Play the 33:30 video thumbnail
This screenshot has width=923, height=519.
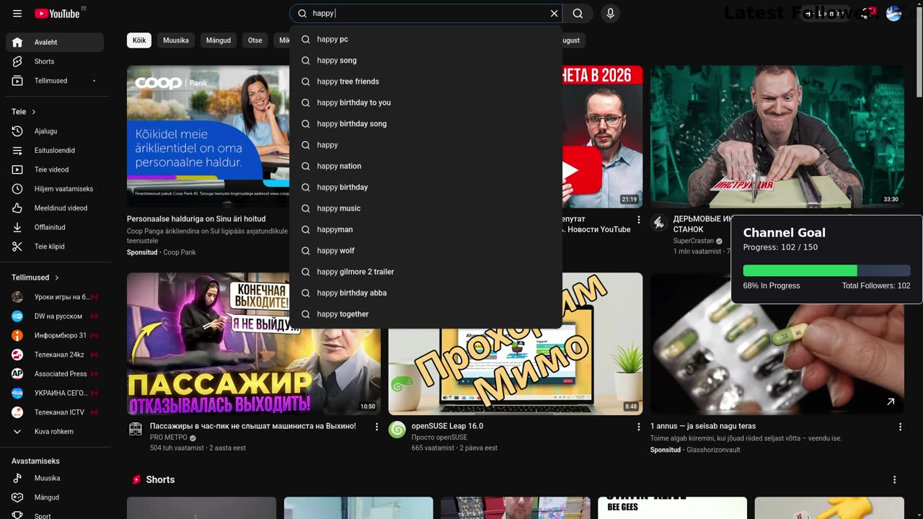click(x=777, y=137)
